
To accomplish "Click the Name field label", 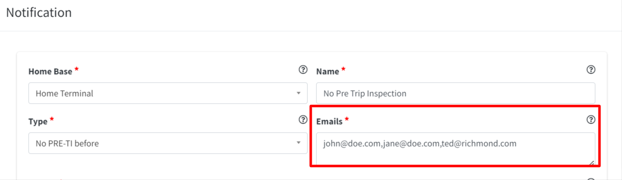I will coord(328,71).
